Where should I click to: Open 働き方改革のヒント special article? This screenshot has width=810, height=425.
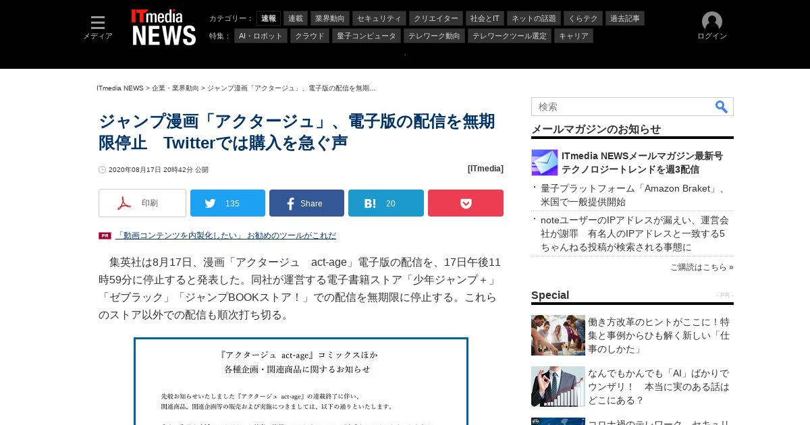click(x=659, y=335)
